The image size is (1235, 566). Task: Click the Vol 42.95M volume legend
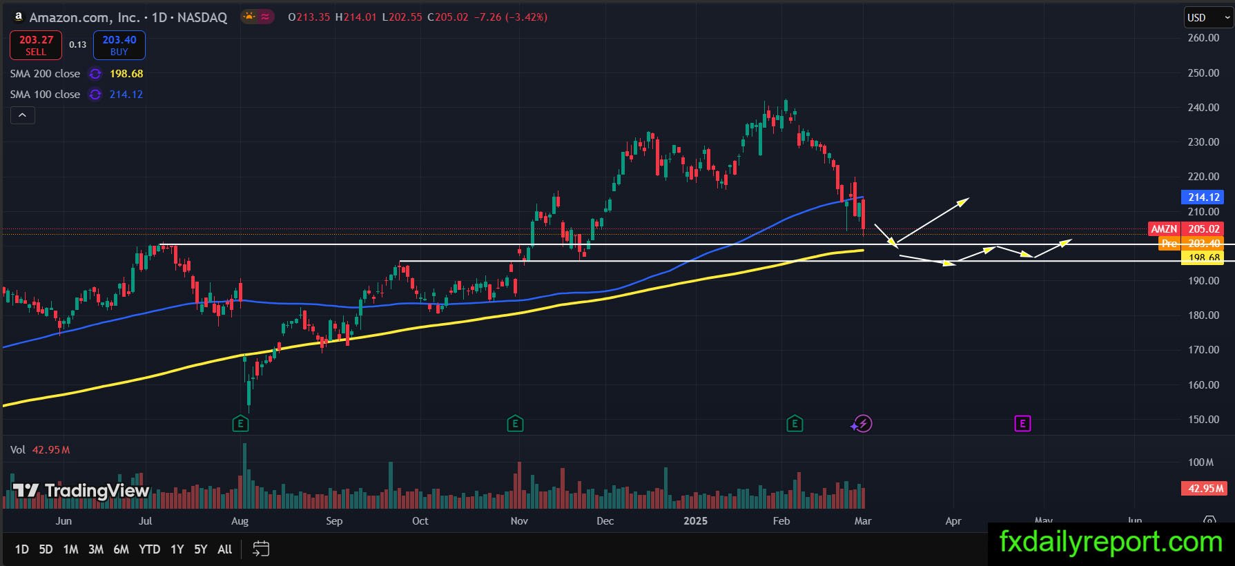pos(40,450)
